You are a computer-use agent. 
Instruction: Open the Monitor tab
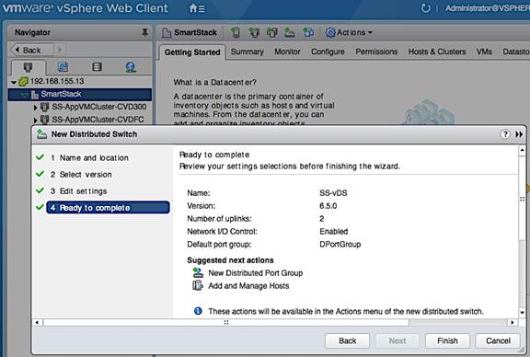287,52
